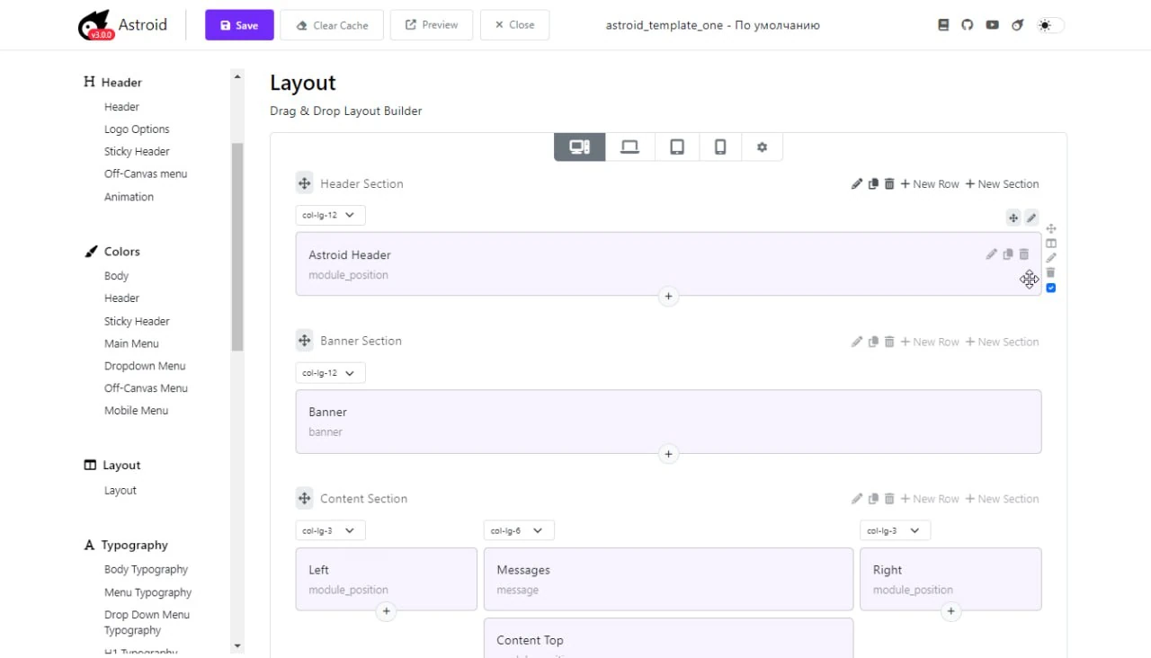Viewport: 1151px width, 658px height.
Task: Add element below Left block
Action: [x=386, y=611]
